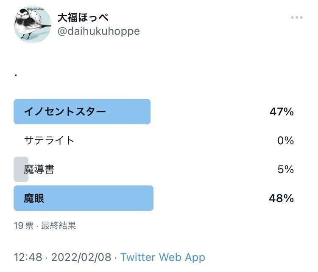Click the @daihukuhoppe handle

tap(98, 31)
